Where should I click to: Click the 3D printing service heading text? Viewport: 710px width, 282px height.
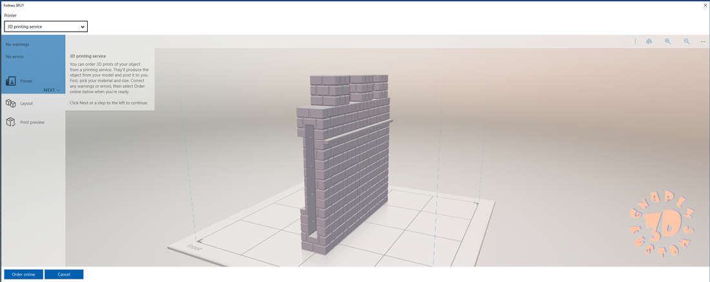88,56
